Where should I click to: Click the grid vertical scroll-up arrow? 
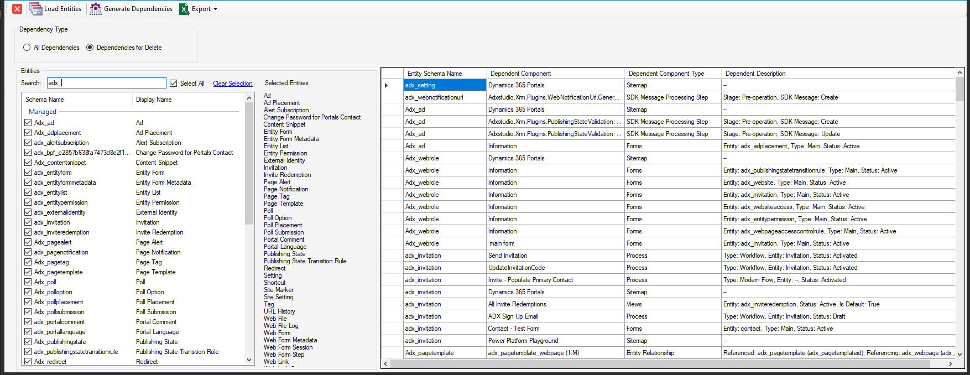click(959, 72)
